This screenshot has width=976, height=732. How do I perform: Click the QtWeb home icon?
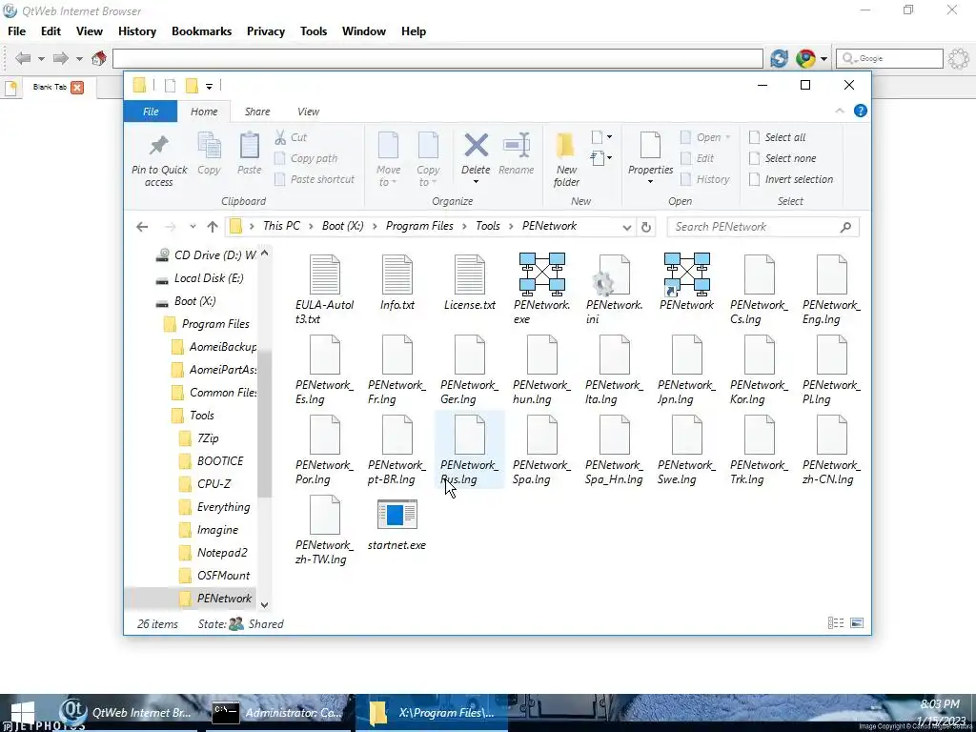tap(98, 58)
